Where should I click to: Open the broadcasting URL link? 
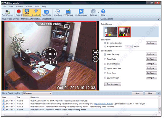pos(103,104)
